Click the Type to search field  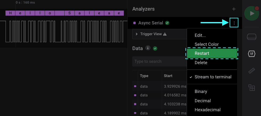pyautogui.click(x=159, y=61)
